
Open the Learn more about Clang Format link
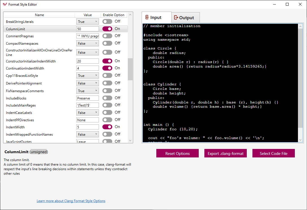71,201
